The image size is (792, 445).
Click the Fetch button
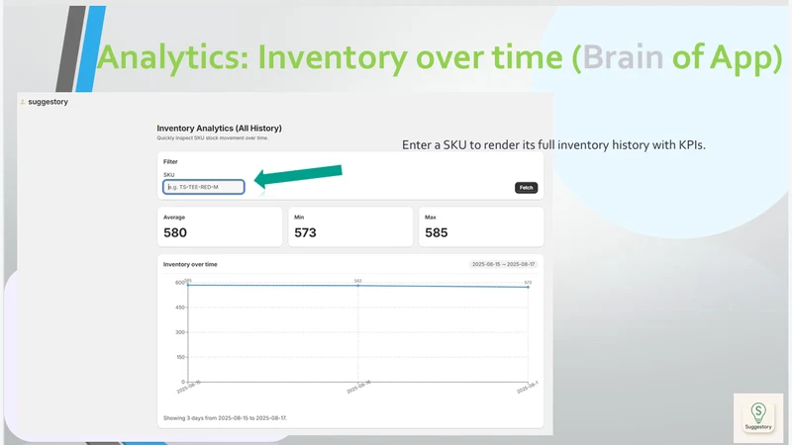(x=526, y=188)
